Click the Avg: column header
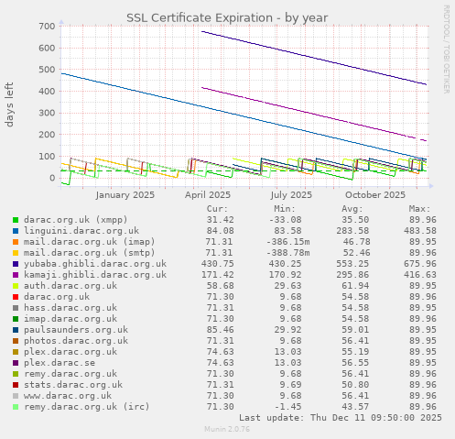This screenshot has width=455, height=439. tap(352, 209)
